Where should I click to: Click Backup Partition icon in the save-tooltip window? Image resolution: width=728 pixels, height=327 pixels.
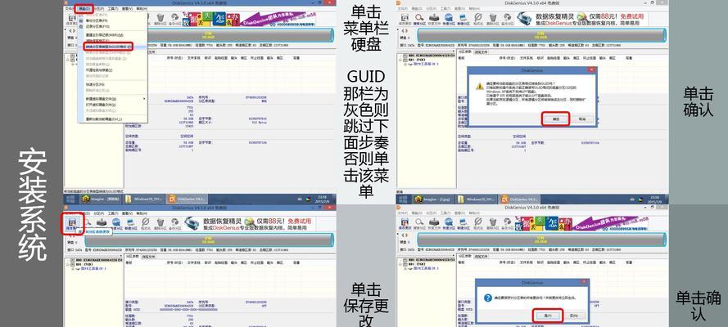tap(175, 224)
